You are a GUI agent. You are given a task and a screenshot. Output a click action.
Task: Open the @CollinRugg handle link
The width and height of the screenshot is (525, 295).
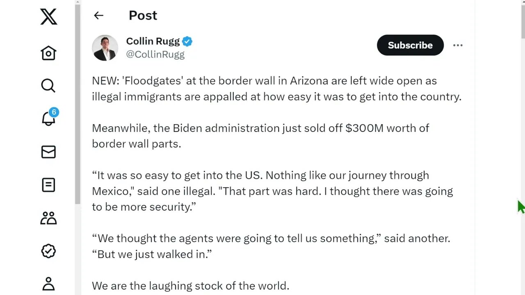[155, 54]
